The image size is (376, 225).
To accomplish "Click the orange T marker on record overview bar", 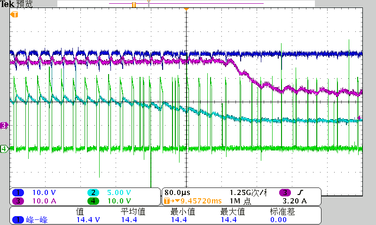I will click(134, 5).
